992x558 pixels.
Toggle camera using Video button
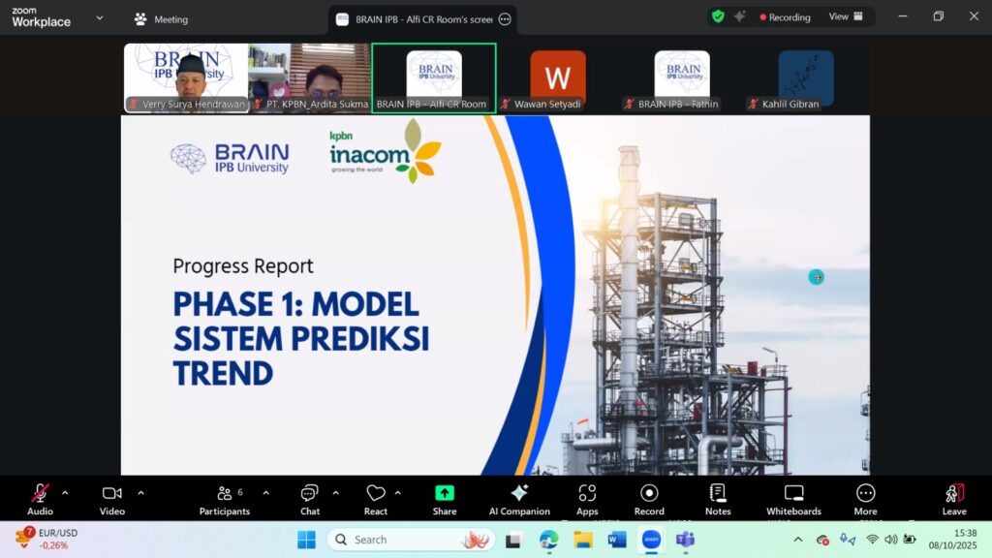pos(111,499)
